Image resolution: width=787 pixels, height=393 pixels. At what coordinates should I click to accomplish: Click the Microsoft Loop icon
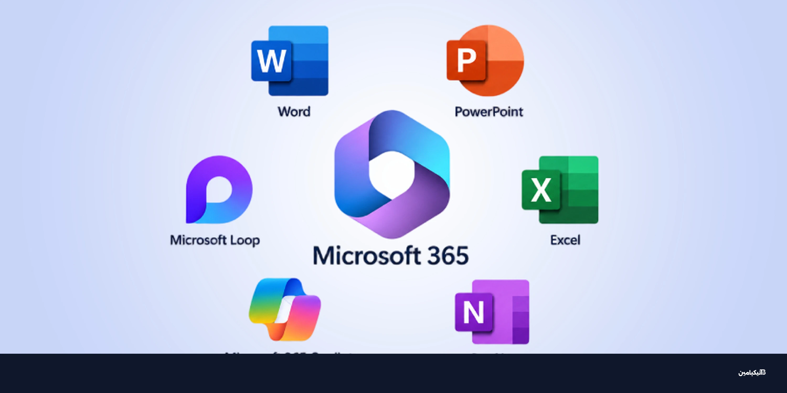(x=219, y=189)
